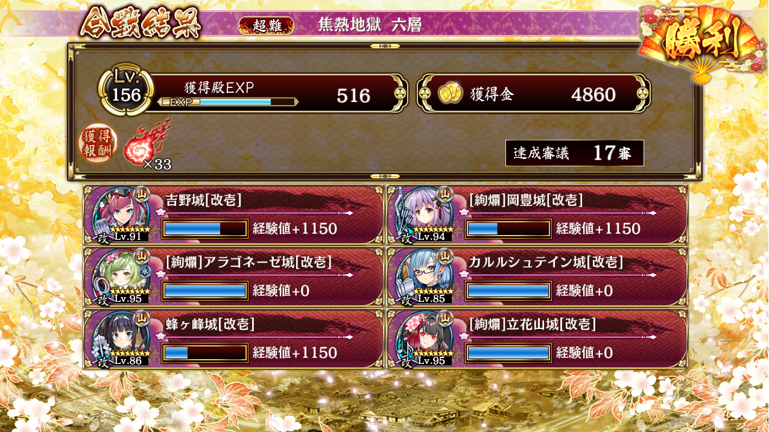Click the 達成審議 17審 result box

(x=575, y=153)
